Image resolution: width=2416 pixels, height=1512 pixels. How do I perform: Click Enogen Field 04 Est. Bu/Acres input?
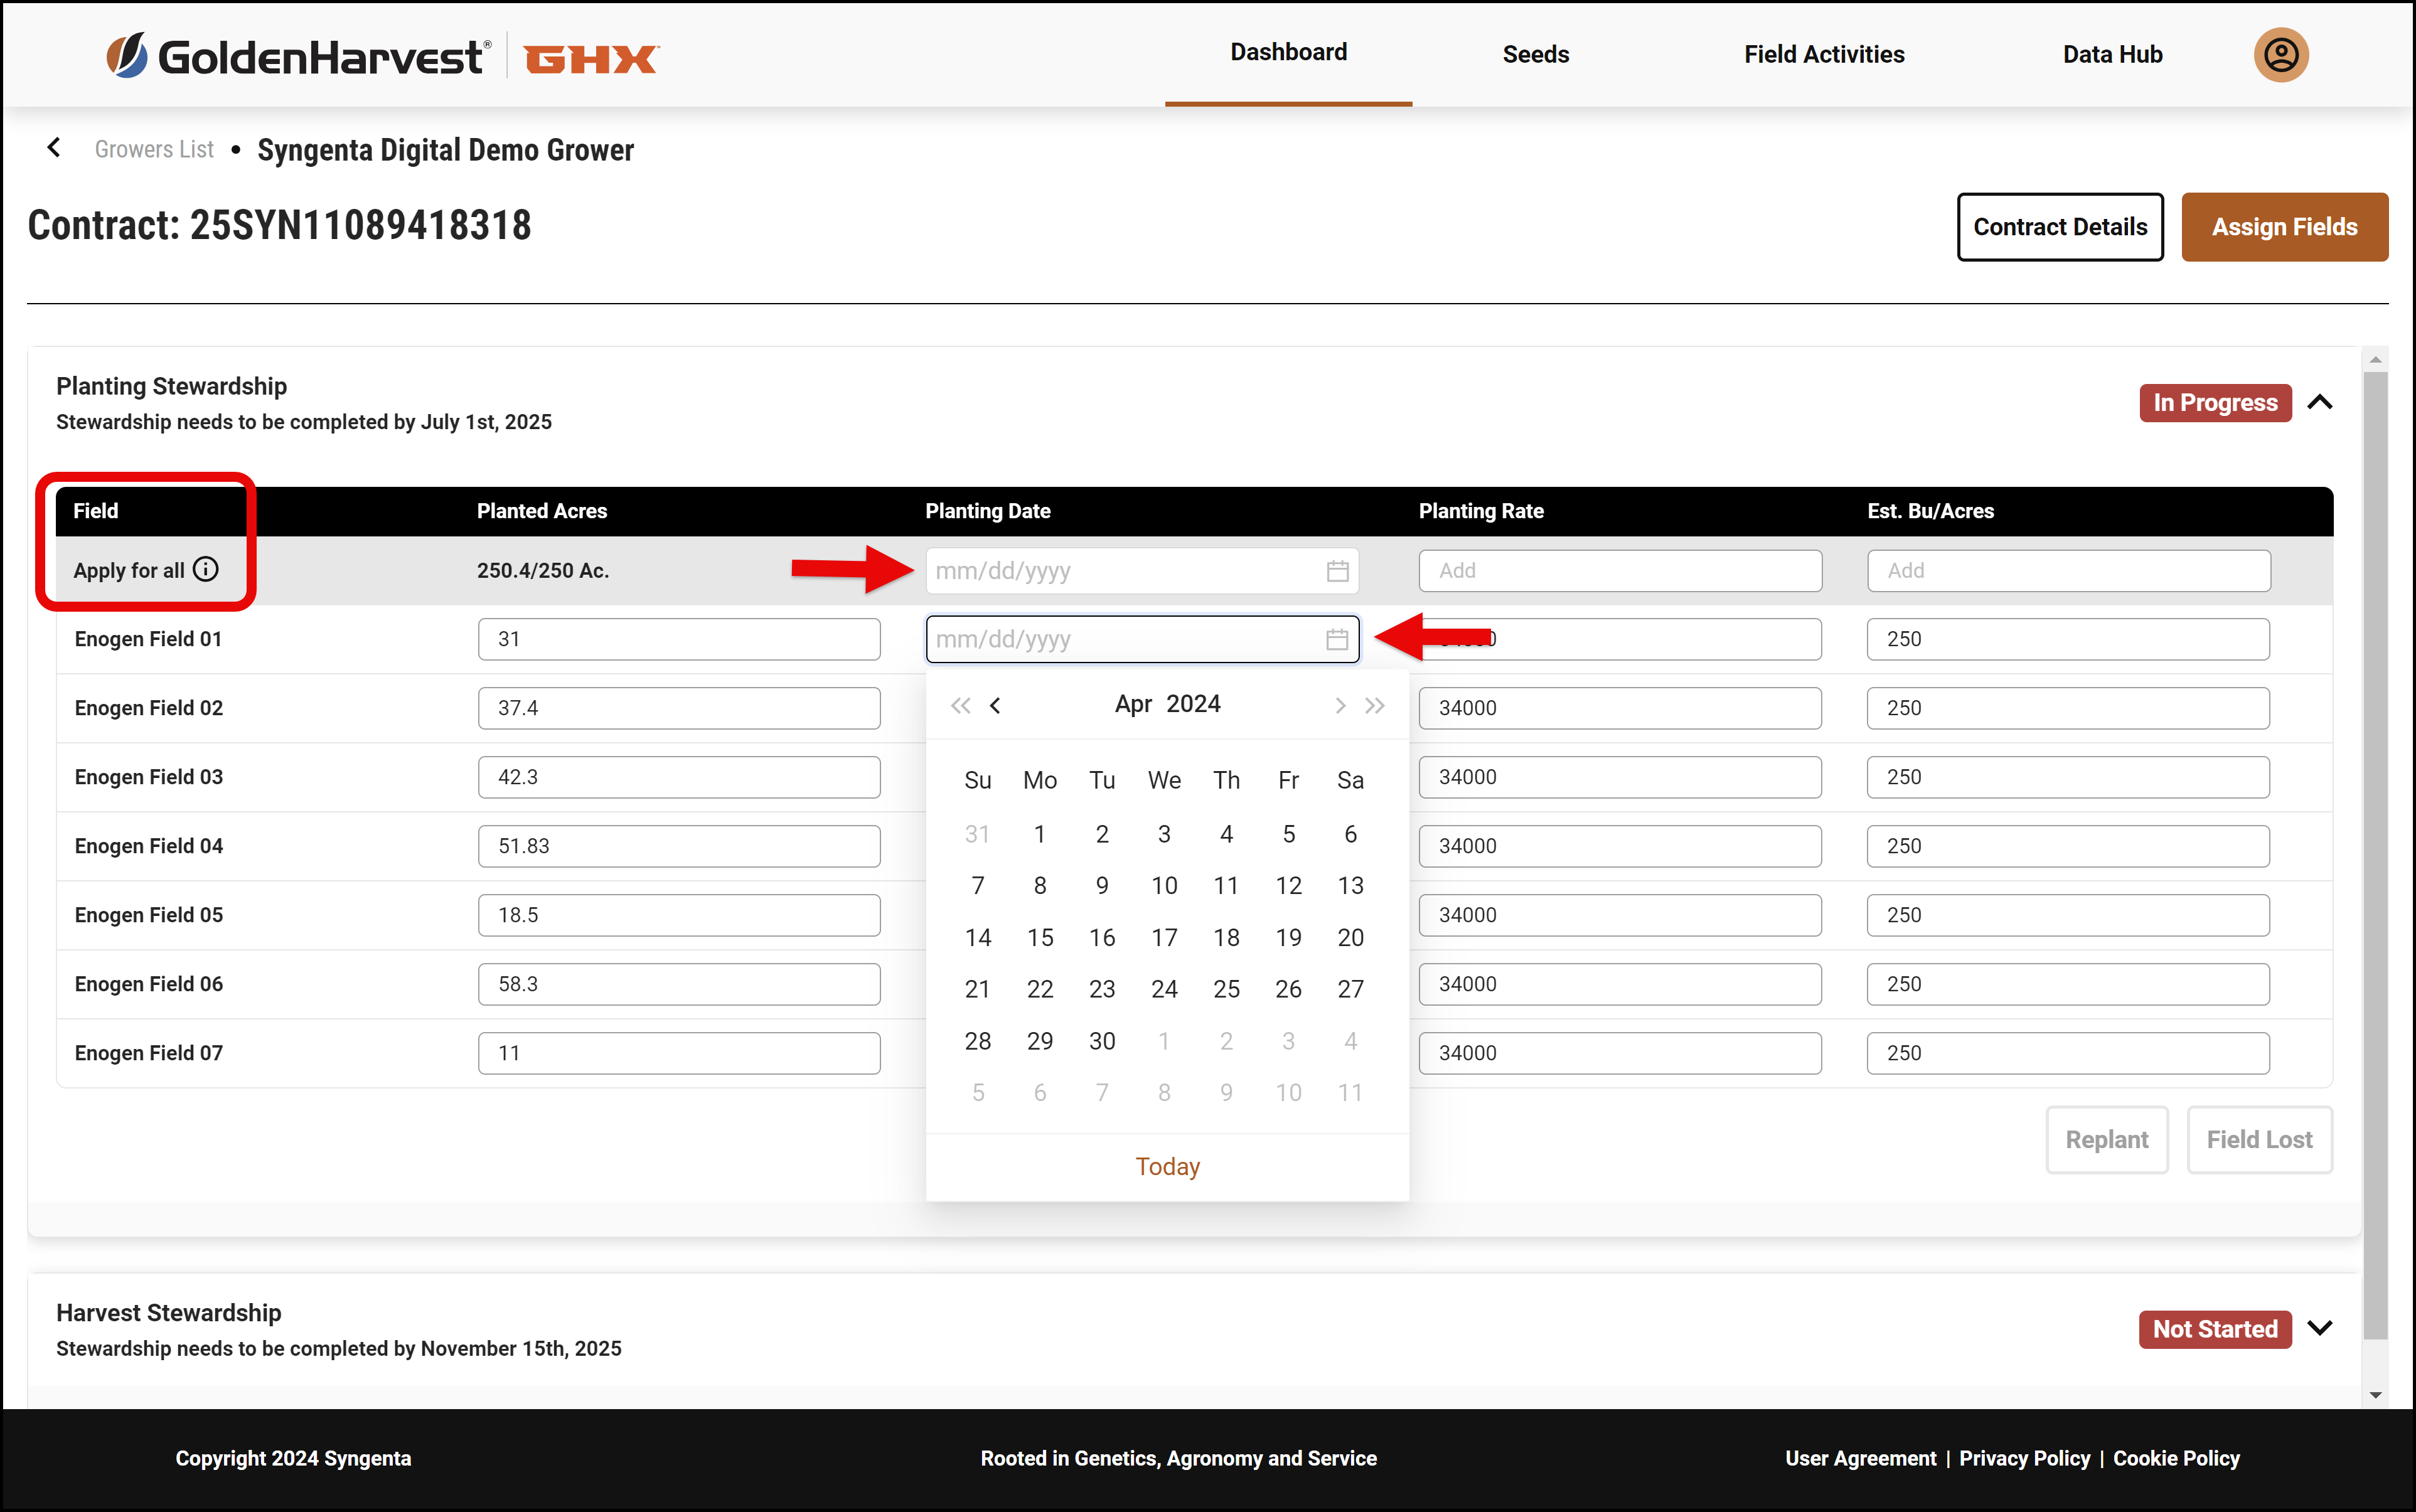[x=2068, y=846]
